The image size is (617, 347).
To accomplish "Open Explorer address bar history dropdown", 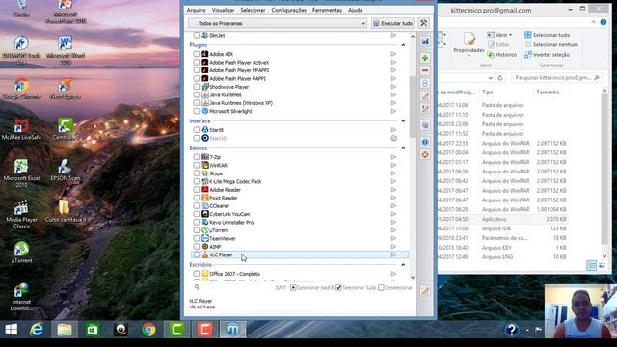I will 491,78.
